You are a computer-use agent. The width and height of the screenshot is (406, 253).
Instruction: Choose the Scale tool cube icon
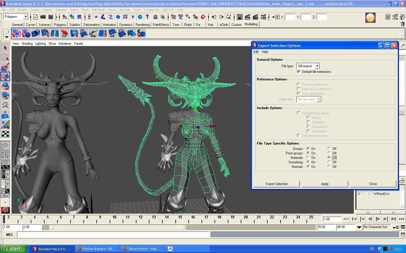(5, 96)
